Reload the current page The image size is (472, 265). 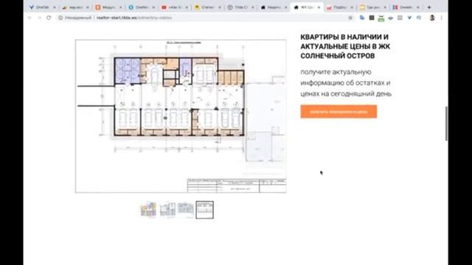click(x=49, y=18)
